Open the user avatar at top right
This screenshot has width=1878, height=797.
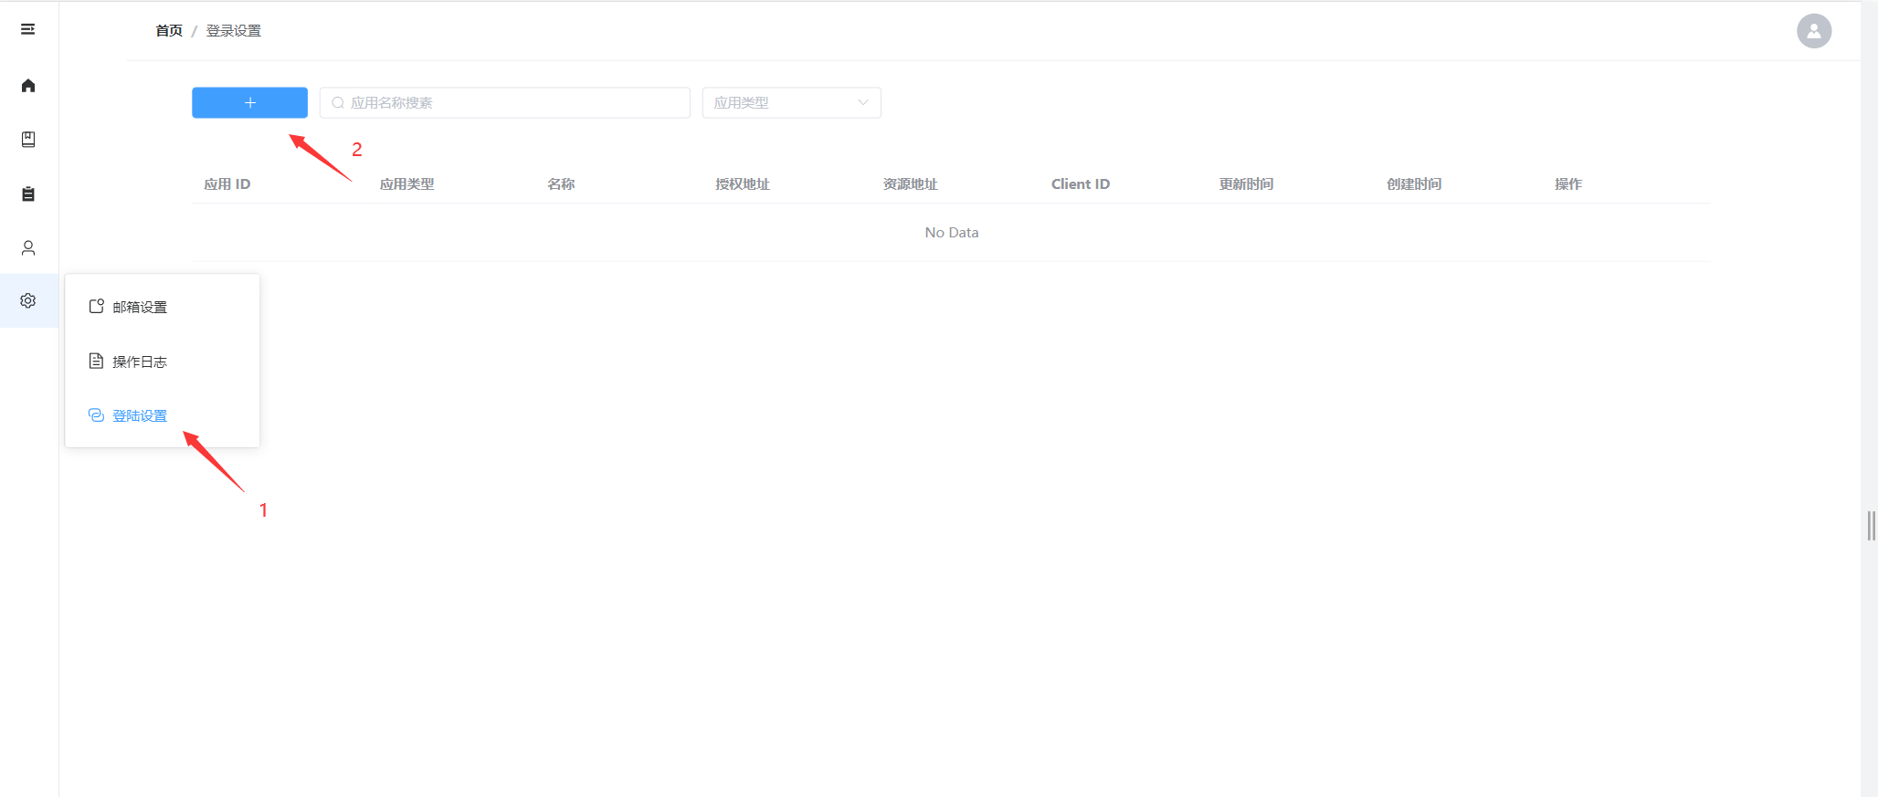click(x=1813, y=31)
